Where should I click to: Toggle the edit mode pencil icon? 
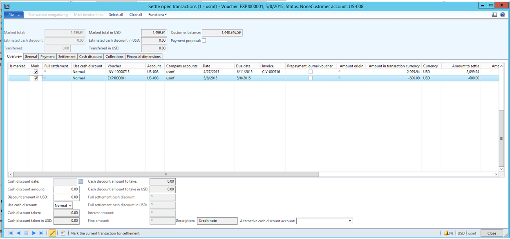pyautogui.click(x=52, y=233)
